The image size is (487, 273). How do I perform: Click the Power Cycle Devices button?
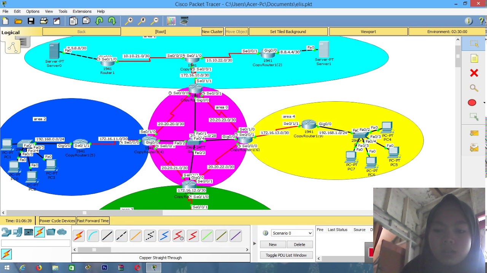pos(57,221)
